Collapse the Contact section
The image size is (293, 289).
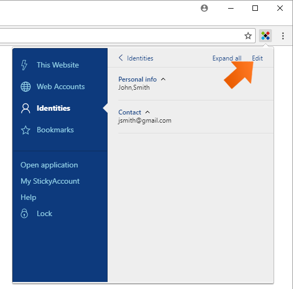pos(148,112)
